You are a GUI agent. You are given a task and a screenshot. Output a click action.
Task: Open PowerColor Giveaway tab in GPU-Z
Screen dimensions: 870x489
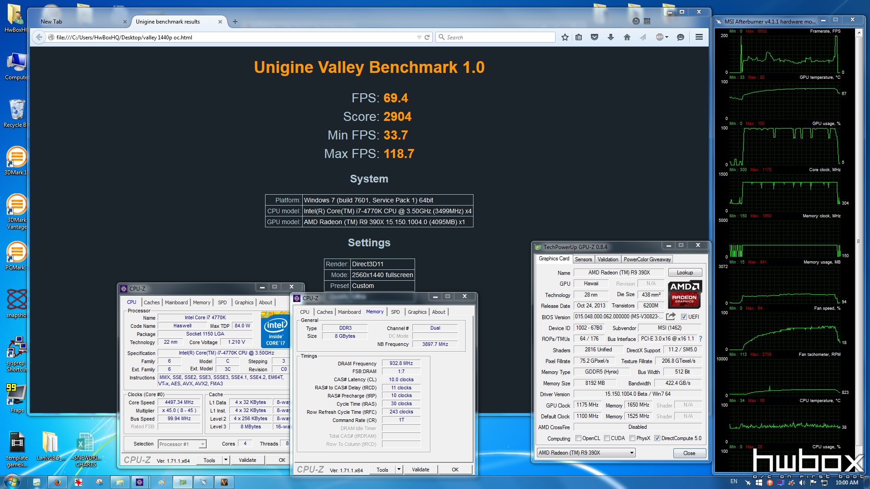coord(647,259)
